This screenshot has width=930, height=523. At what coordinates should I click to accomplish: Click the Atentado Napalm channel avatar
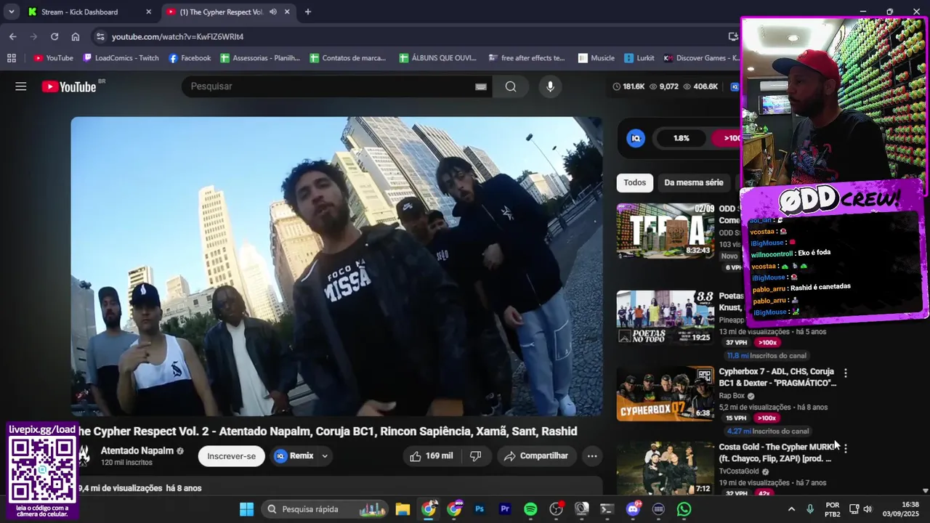coord(84,455)
